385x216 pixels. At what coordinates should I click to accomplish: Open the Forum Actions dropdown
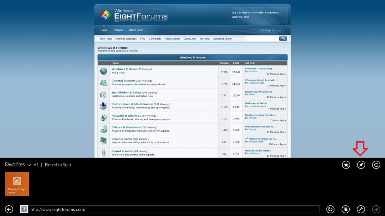tap(172, 39)
